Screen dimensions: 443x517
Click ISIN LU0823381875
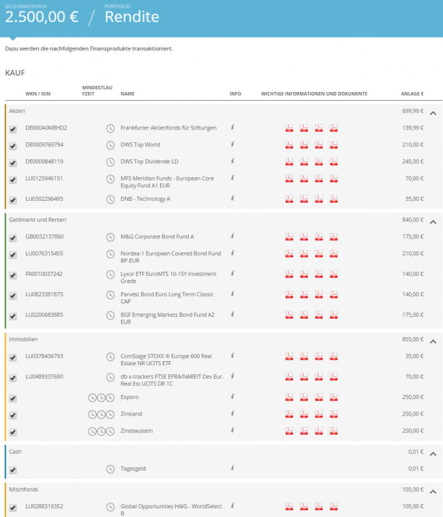[44, 295]
